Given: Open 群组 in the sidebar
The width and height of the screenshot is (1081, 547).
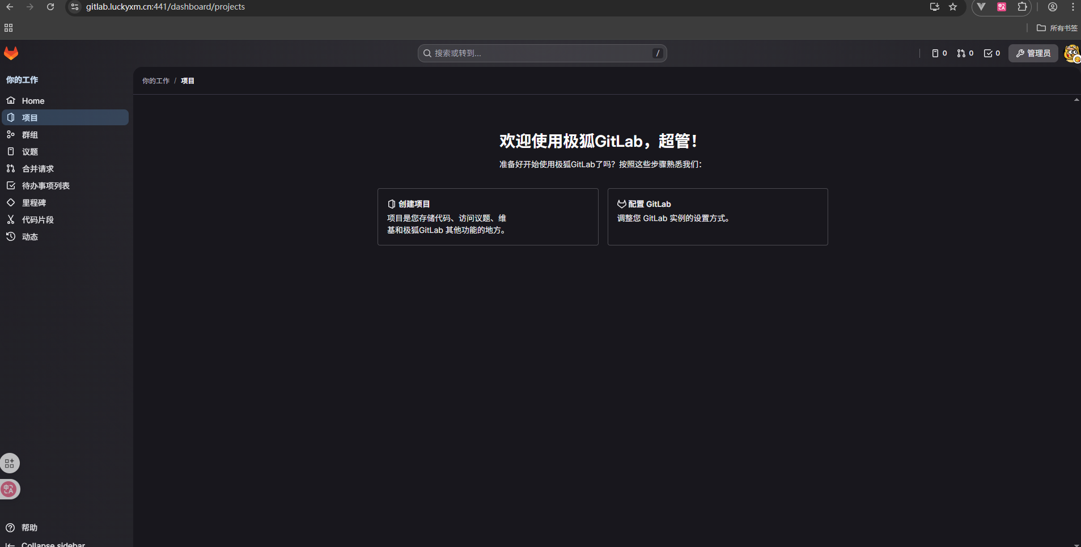Looking at the screenshot, I should 65,135.
